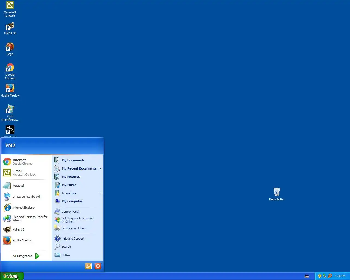350x280 pixels.
Task: Open Control Panel from the Start menu
Action: [x=78, y=212]
